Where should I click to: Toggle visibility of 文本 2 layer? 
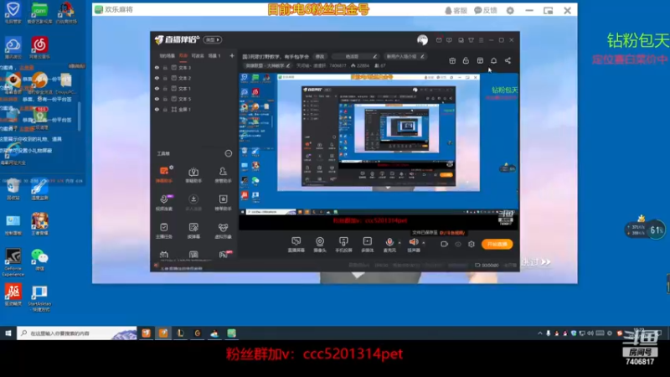[x=157, y=78]
